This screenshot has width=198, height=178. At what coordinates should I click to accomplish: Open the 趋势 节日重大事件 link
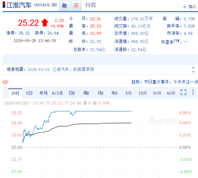[165, 82]
